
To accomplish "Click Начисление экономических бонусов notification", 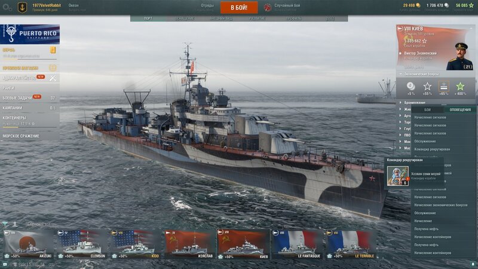I will click(441, 205).
